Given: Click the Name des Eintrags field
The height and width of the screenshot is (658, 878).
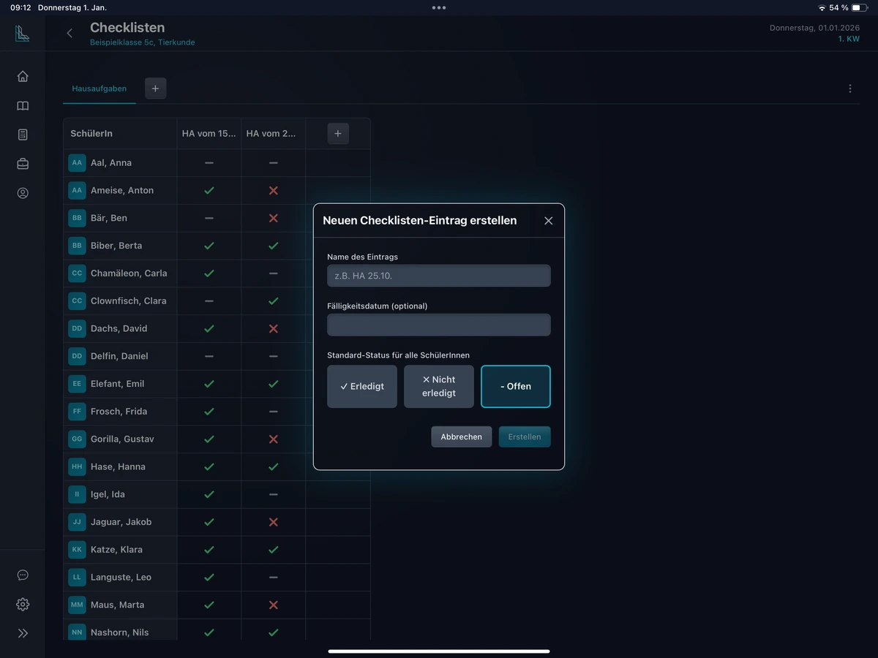Looking at the screenshot, I should (x=439, y=276).
